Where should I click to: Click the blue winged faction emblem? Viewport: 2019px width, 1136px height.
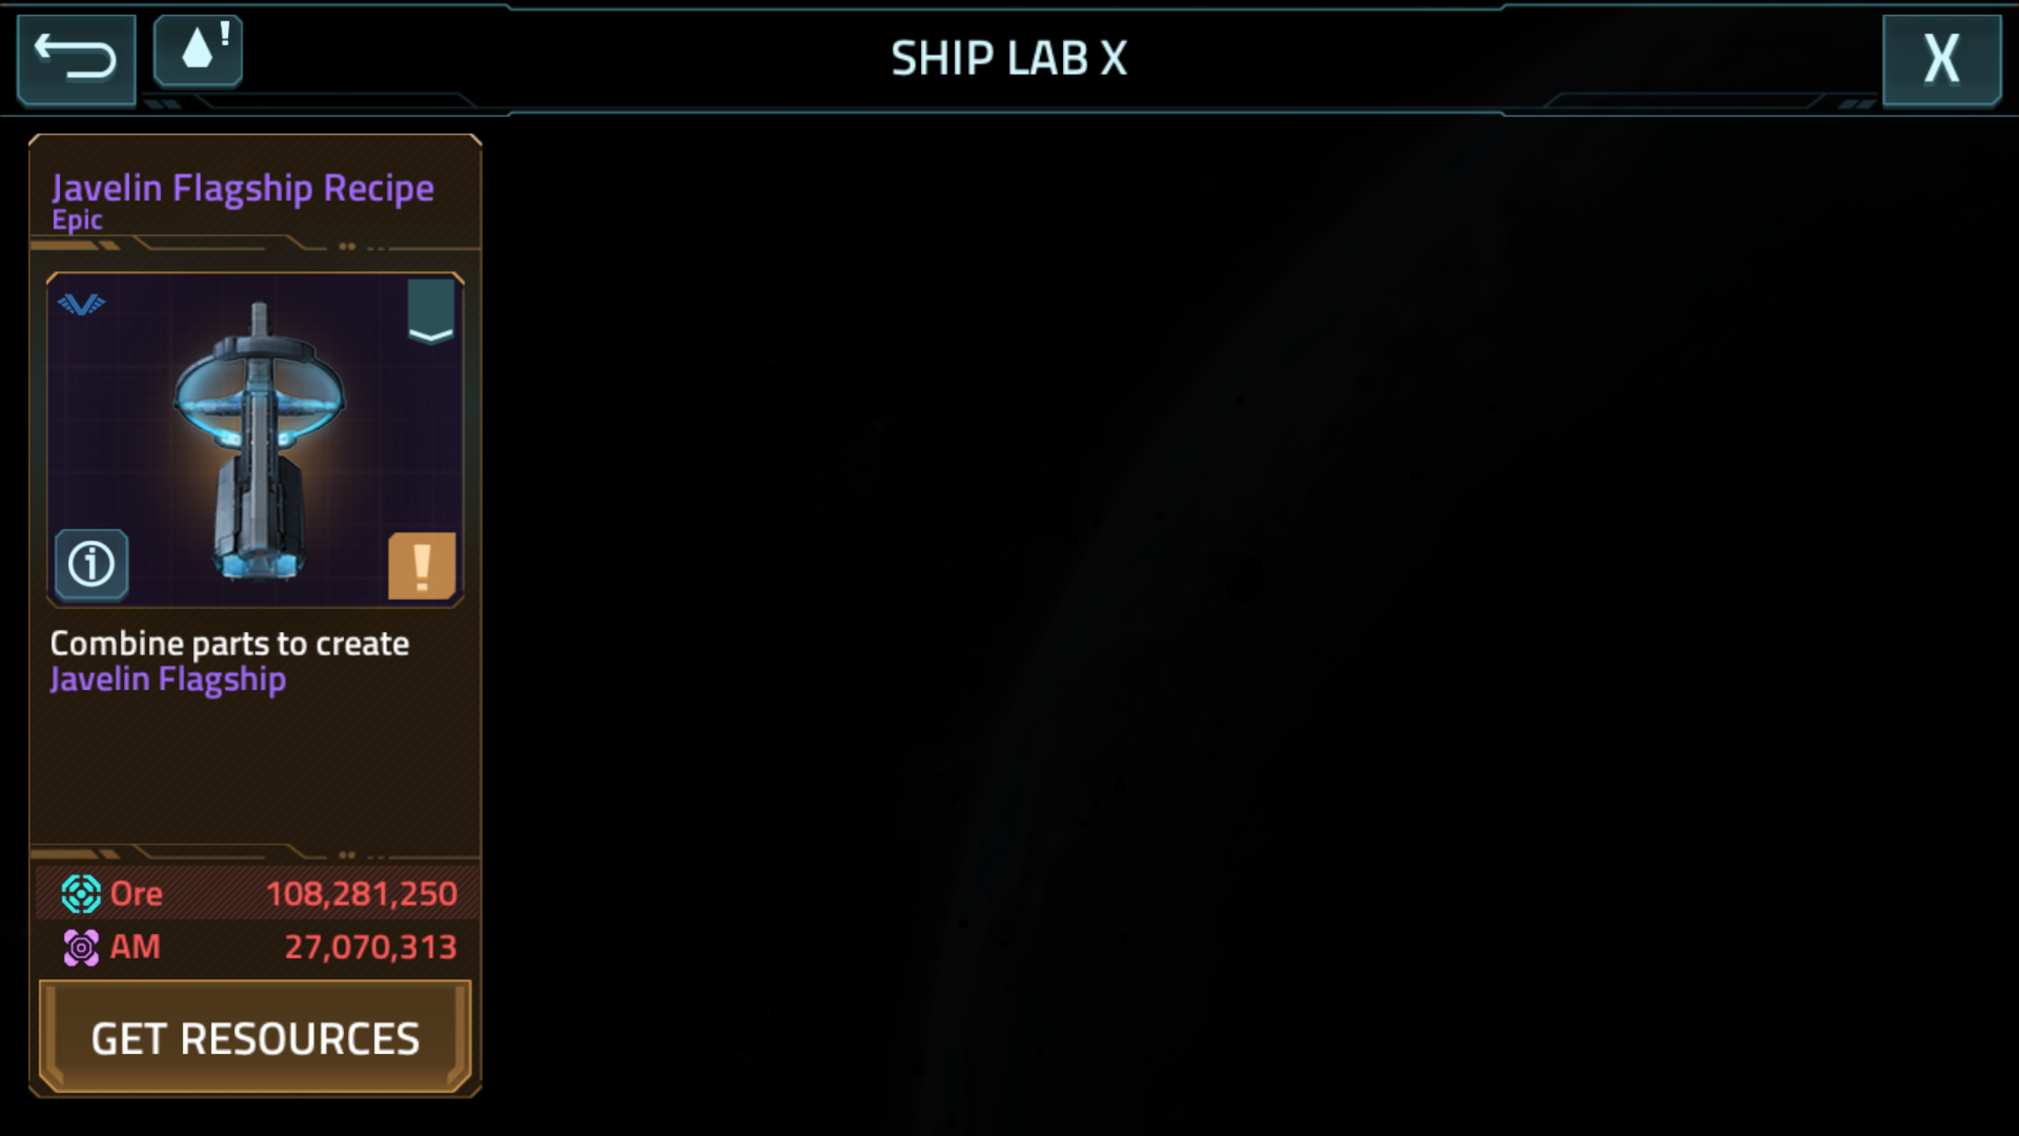click(x=81, y=304)
